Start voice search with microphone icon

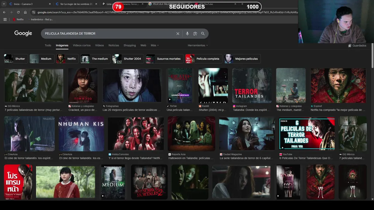[x=187, y=34]
